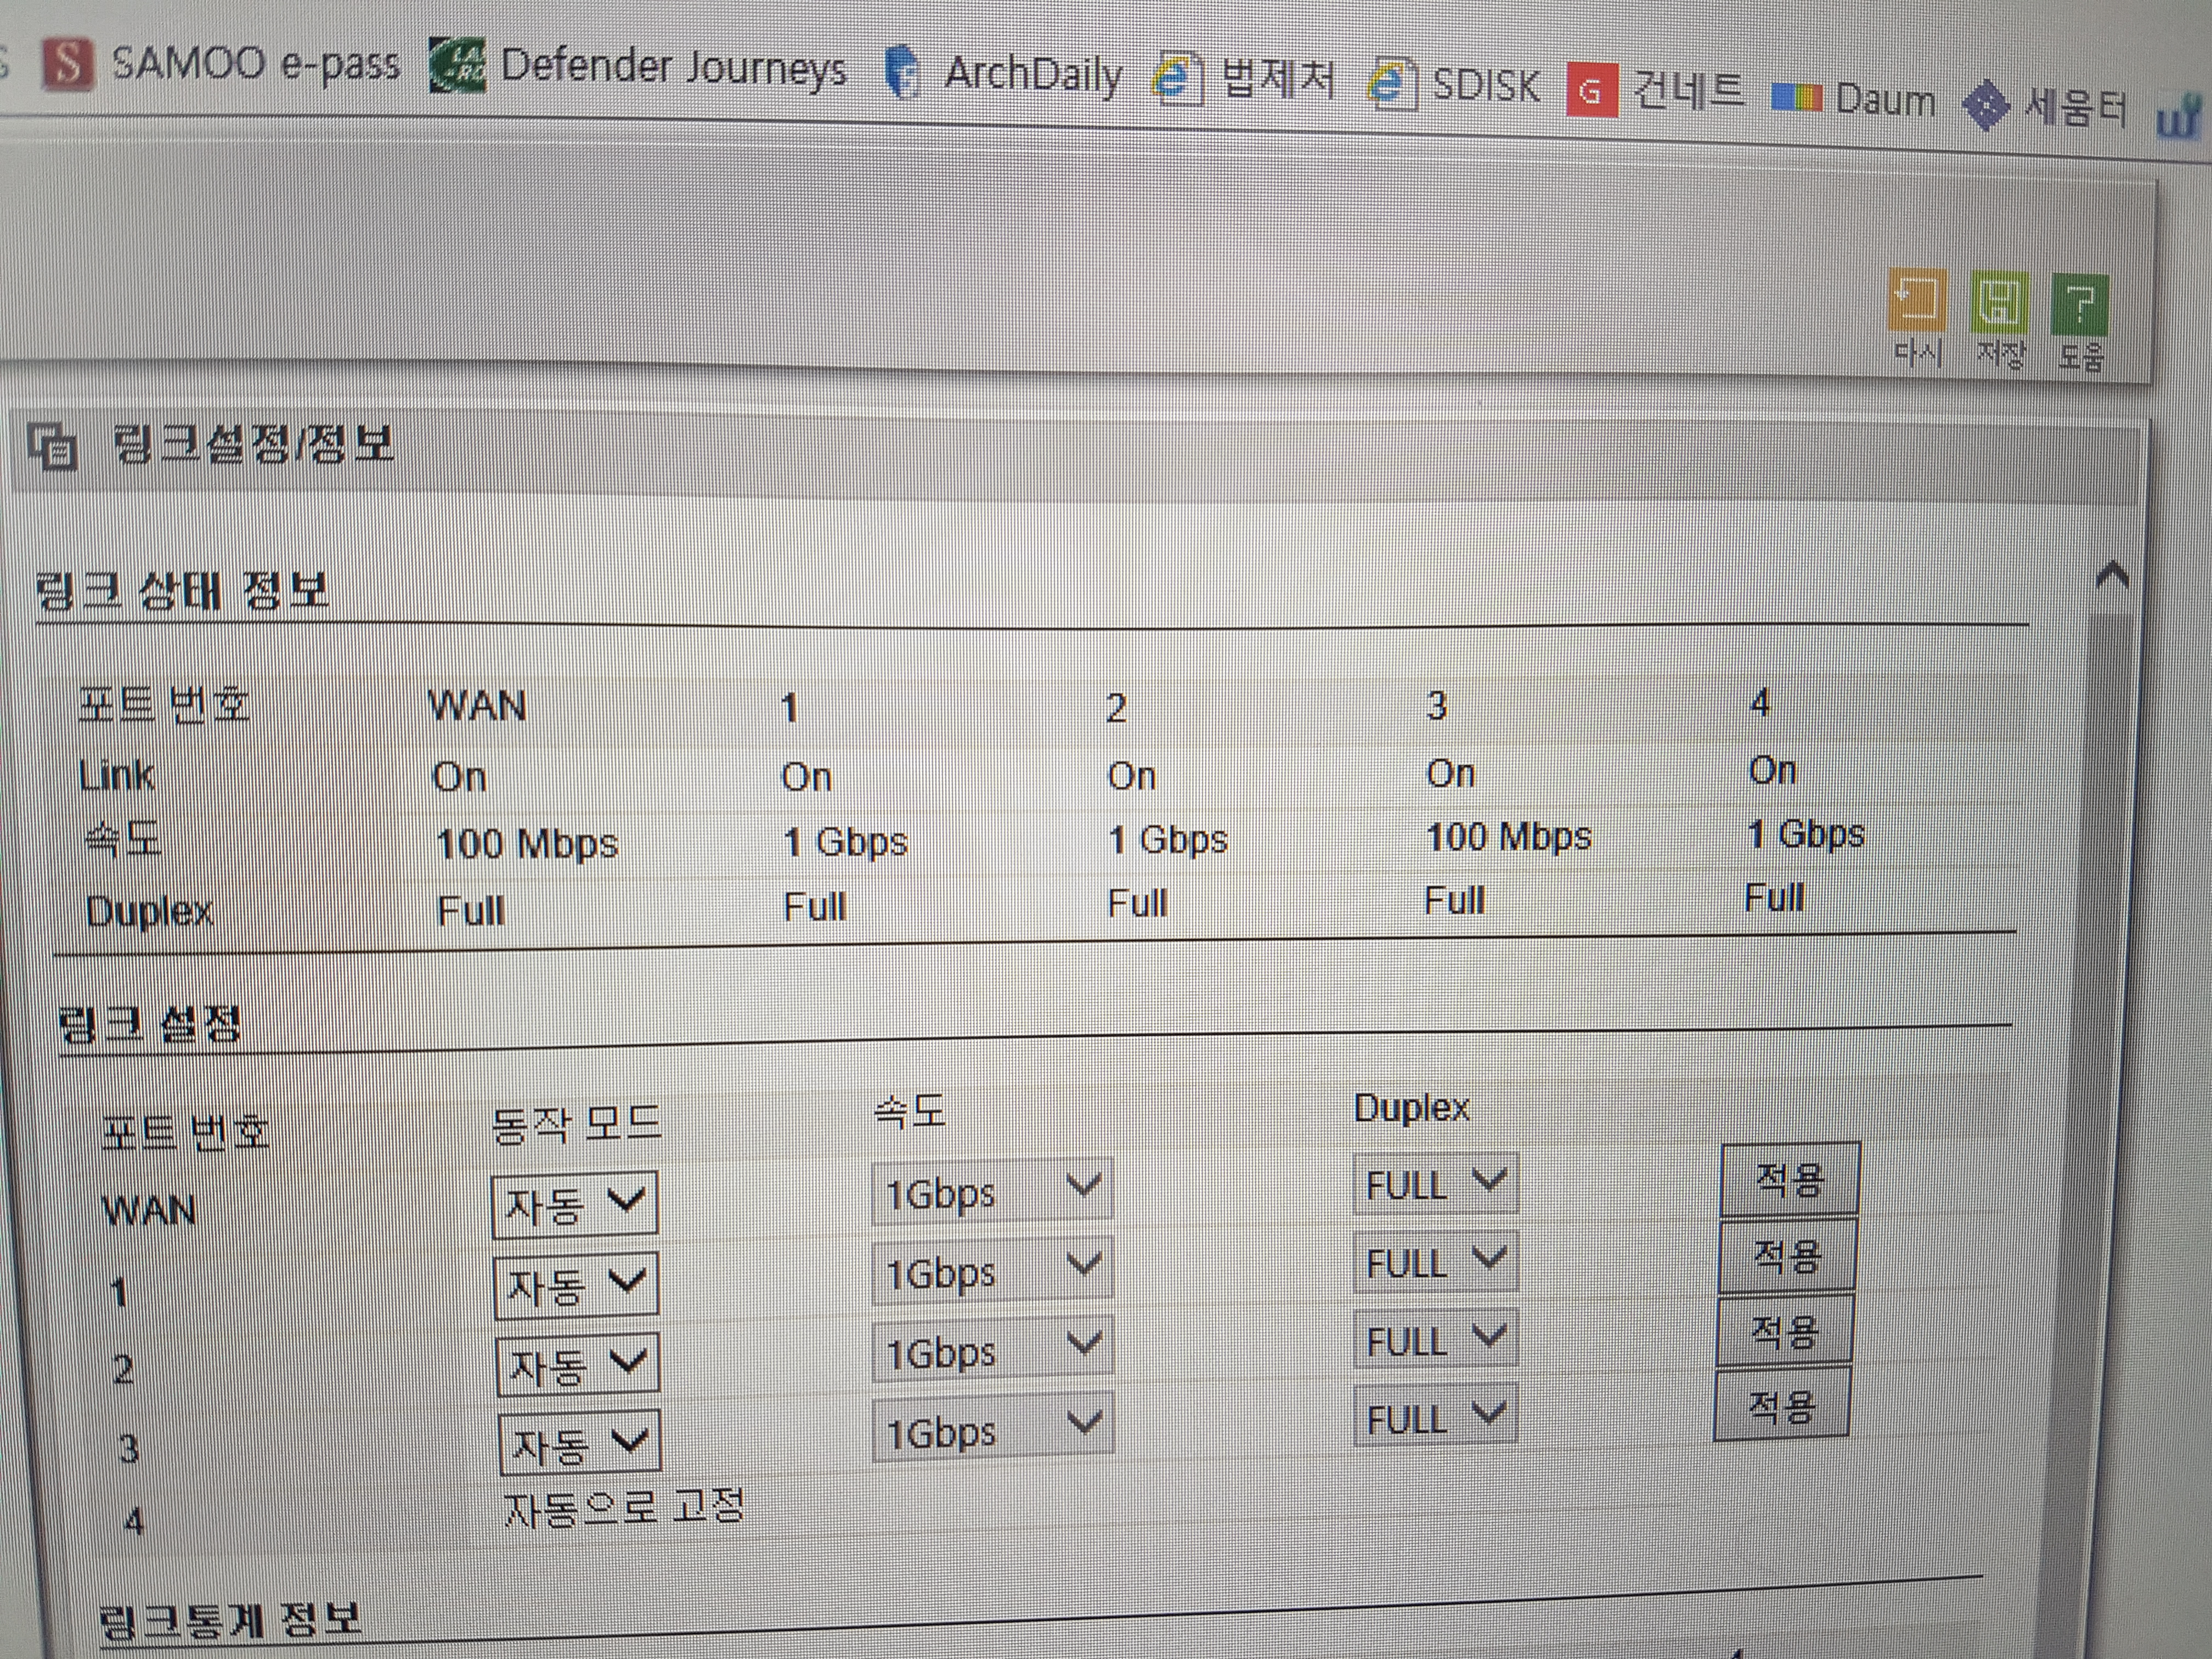
Task: Open the 세움터 bookmark
Action: click(2044, 105)
